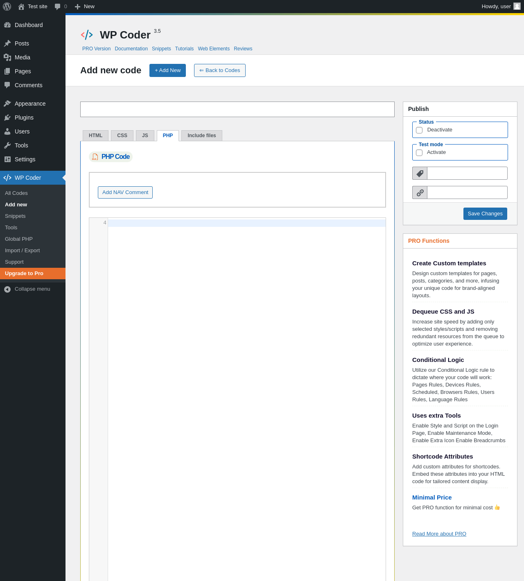Click the Tools wrench icon
This screenshot has height=581, width=524.
[7, 145]
